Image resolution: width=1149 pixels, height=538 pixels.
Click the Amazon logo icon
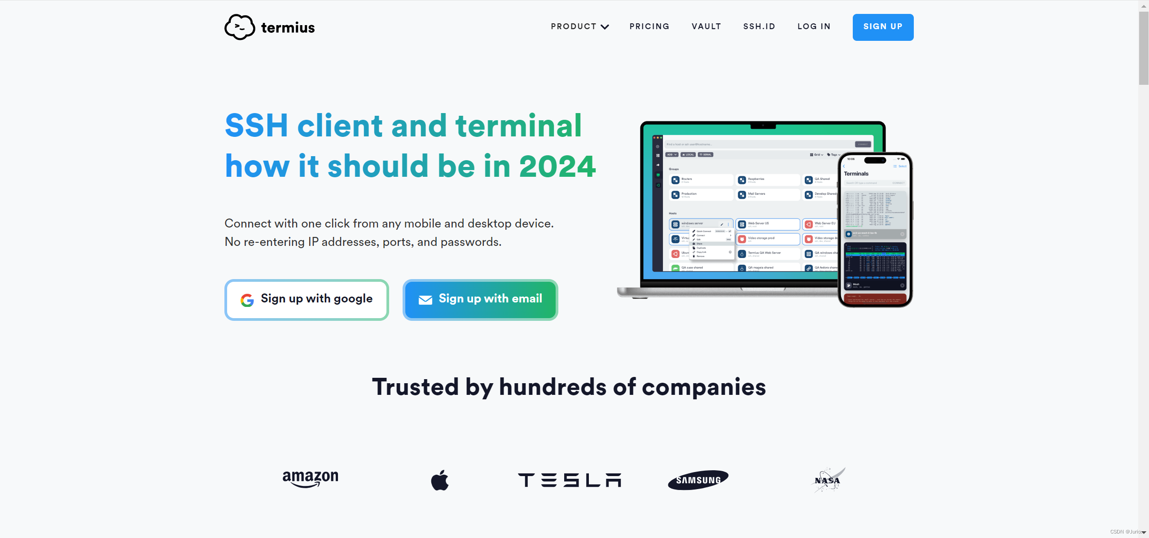[310, 480]
